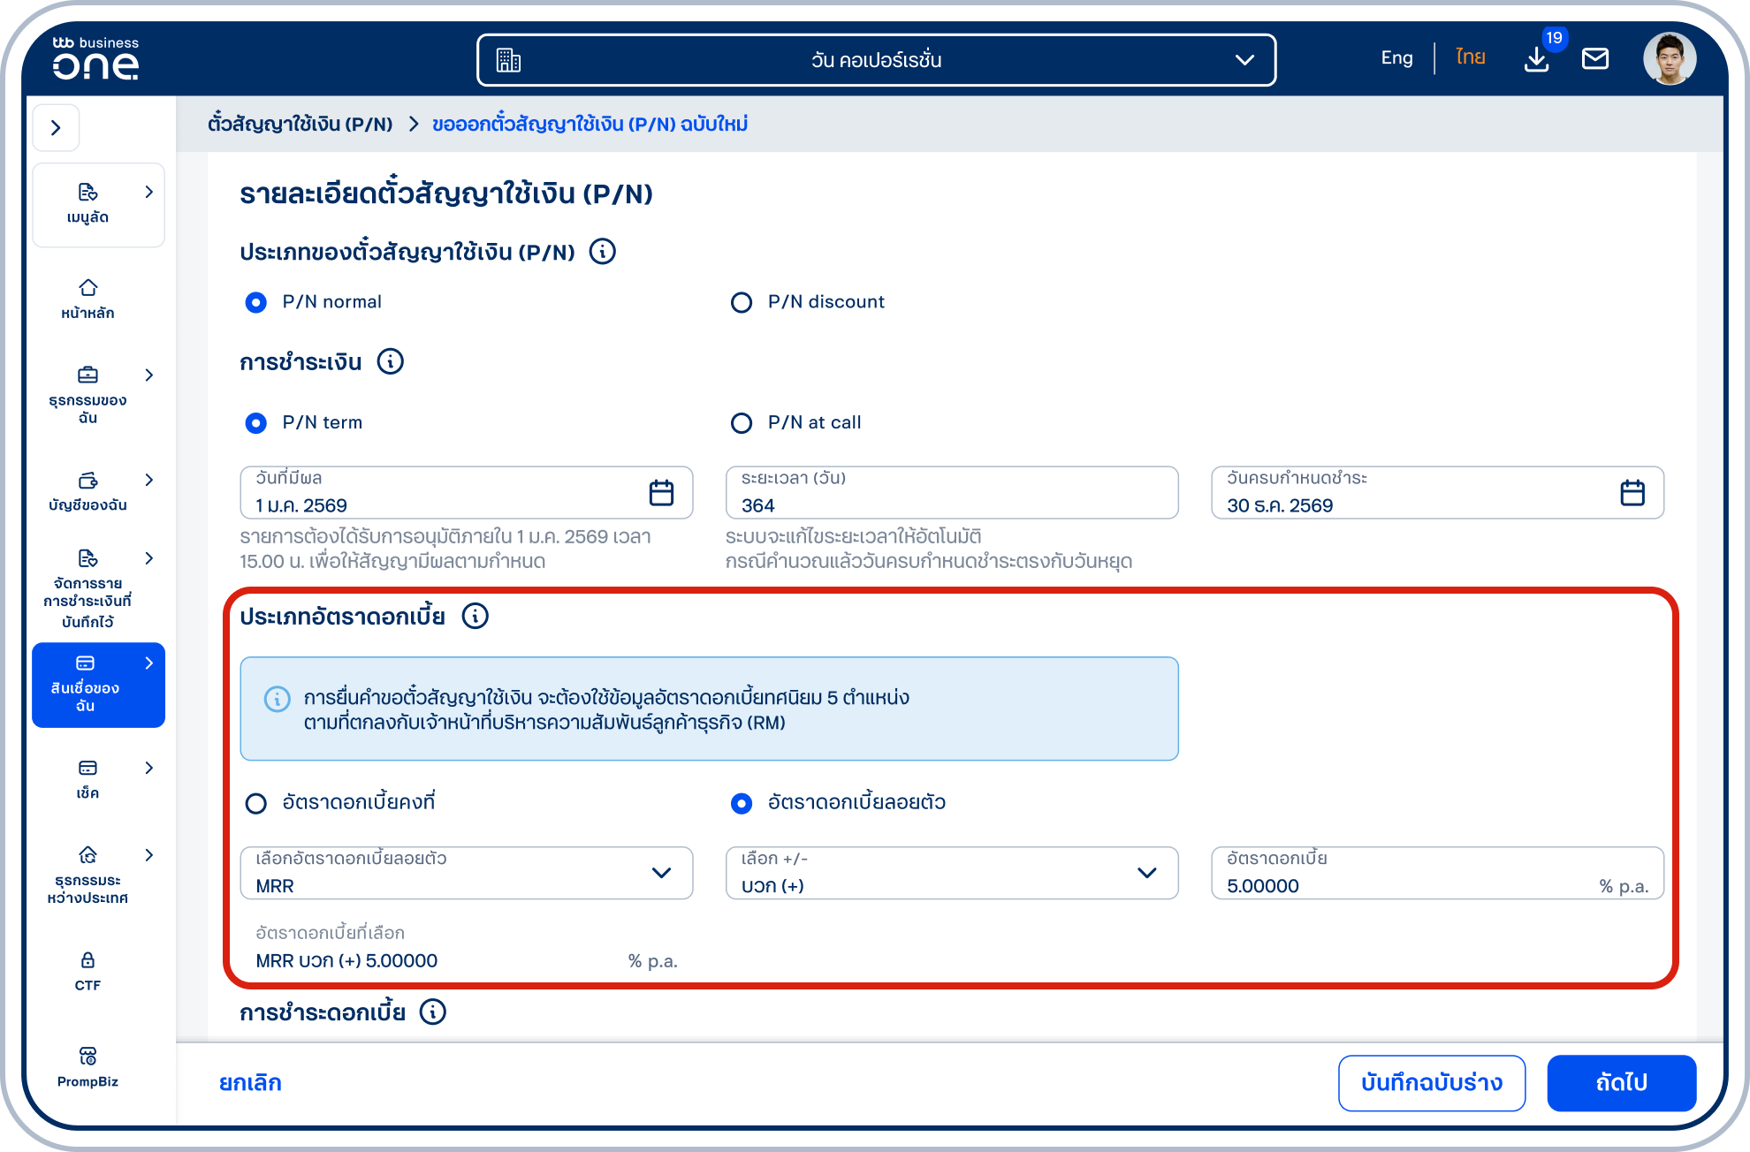
Task: Select อัตราดอกเบี้ยคงที่ fixed rate option
Action: (256, 804)
